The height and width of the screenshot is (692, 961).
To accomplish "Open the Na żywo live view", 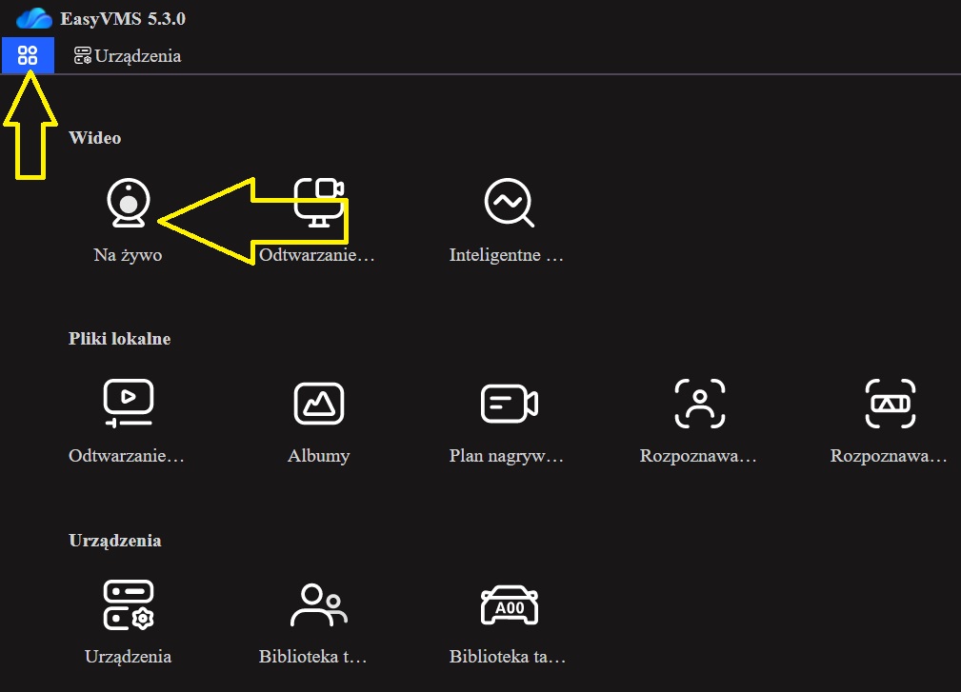I will [x=128, y=221].
